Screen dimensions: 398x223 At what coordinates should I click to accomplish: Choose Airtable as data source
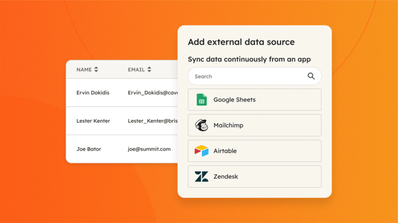(x=255, y=151)
